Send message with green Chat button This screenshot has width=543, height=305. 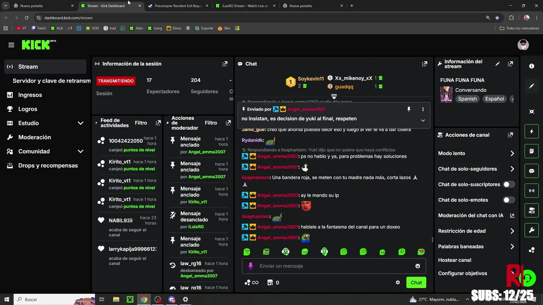(416, 283)
